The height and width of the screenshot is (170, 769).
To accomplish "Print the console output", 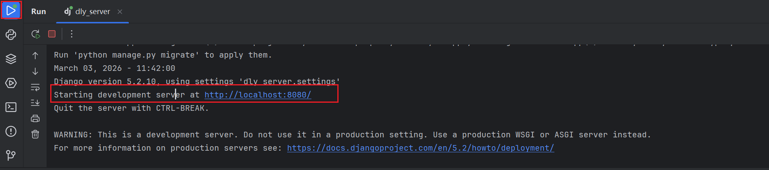I will tap(35, 118).
